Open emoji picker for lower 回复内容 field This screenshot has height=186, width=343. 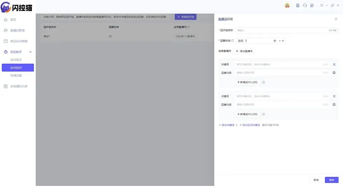tap(334, 105)
